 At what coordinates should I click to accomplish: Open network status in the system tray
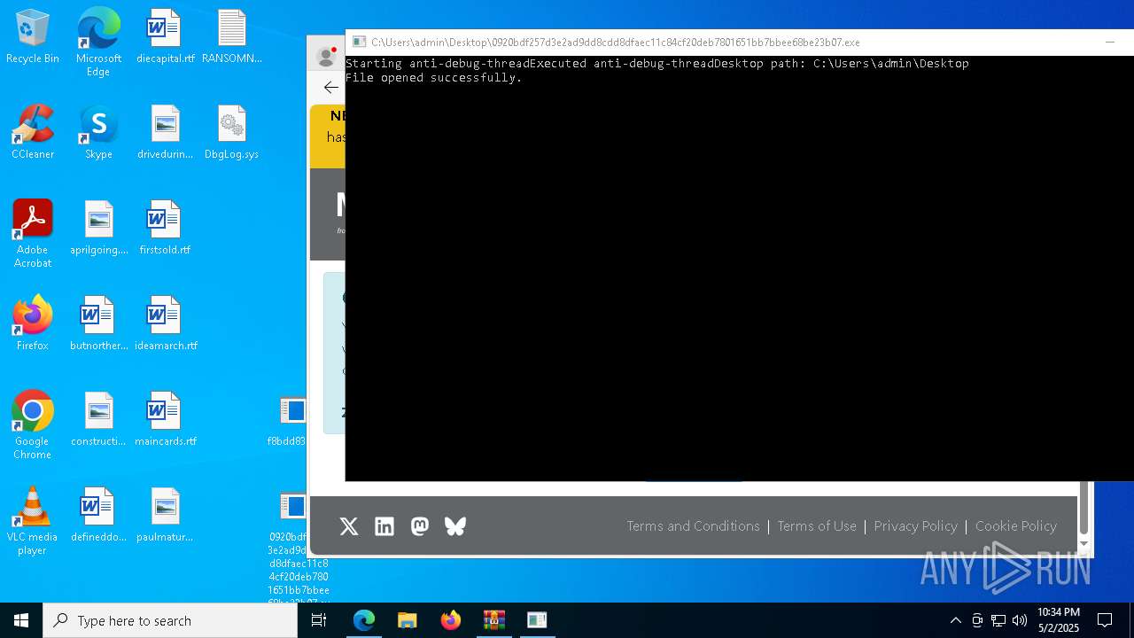point(998,620)
